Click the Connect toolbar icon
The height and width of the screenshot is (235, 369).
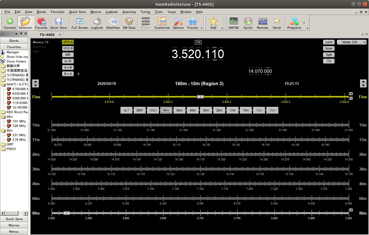(10, 23)
